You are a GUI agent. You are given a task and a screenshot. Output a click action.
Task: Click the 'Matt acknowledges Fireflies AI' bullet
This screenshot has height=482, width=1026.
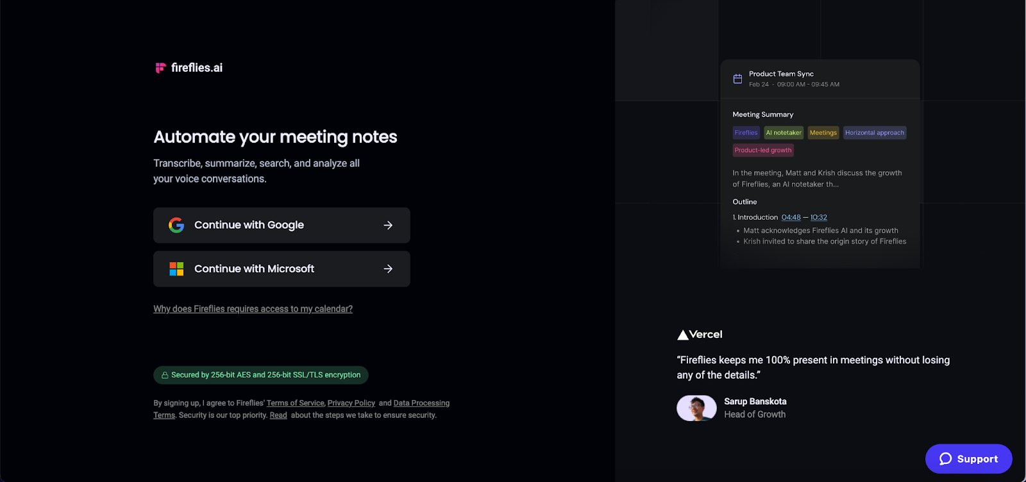[820, 231]
